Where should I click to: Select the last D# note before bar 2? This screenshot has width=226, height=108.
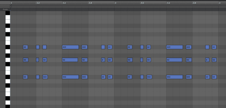110,77
